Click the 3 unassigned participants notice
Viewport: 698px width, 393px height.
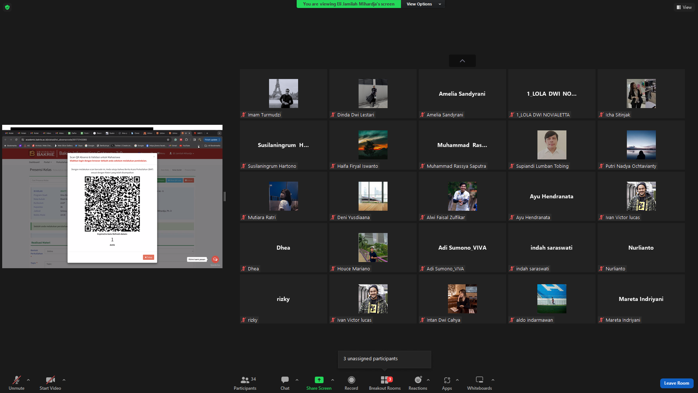tap(385, 359)
